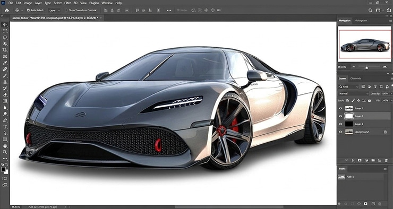Open the File menu

[11, 3]
